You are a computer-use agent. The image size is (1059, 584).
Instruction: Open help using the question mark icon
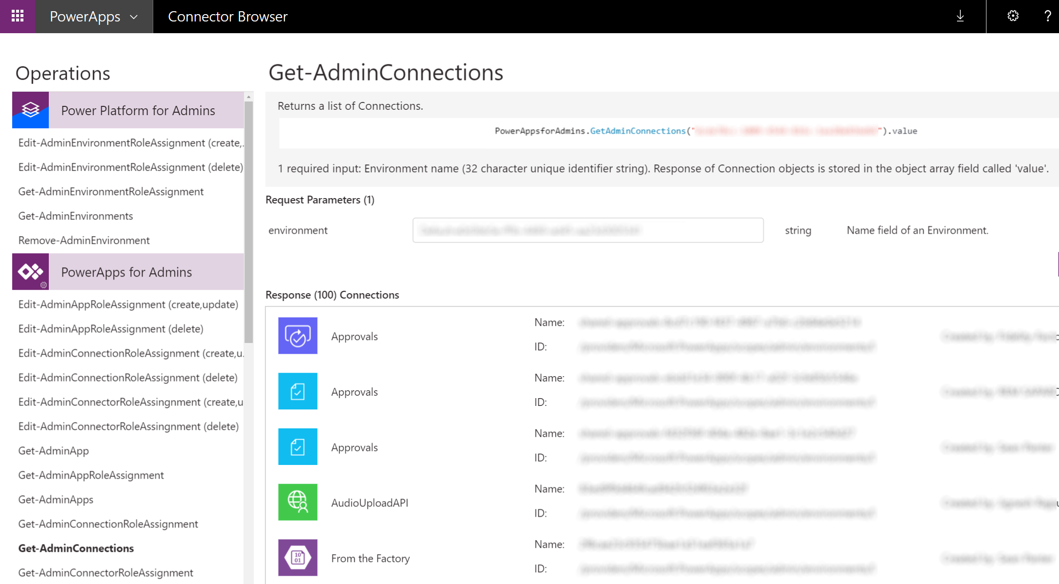[1048, 16]
